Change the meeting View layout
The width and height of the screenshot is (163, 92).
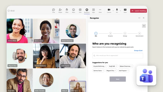coord(80,11)
